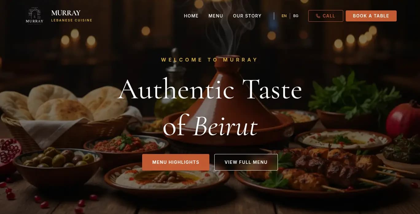This screenshot has height=214, width=420.
Task: Switch site language to EN
Action: (284, 16)
